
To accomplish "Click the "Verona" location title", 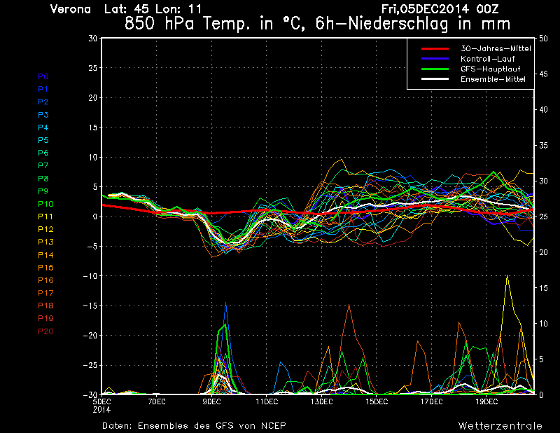I will tap(71, 9).
